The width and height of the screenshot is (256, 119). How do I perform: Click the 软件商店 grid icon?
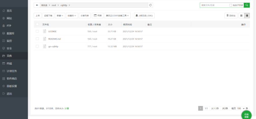pos(3,78)
